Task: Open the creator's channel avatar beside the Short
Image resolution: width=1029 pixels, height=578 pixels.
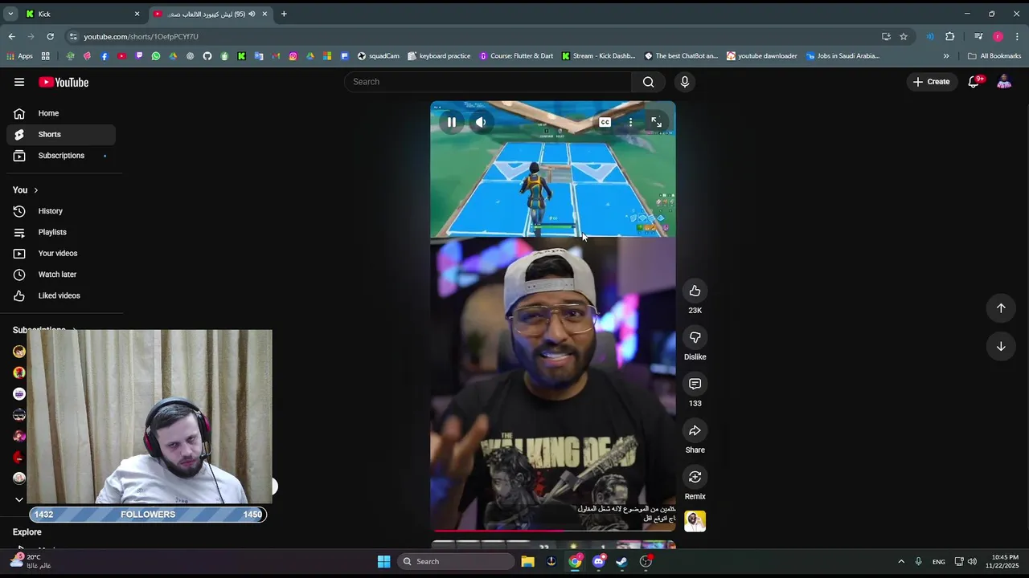Action: click(695, 521)
